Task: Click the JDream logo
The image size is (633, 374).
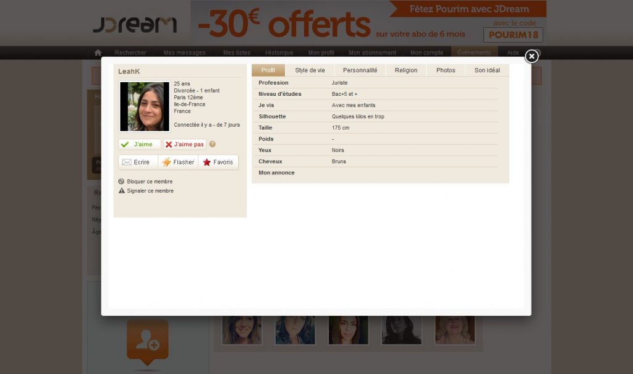Action: click(x=134, y=25)
